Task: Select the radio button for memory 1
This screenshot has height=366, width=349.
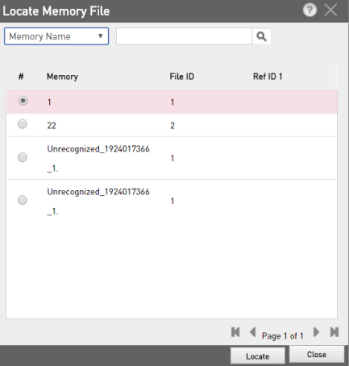Action: [23, 101]
